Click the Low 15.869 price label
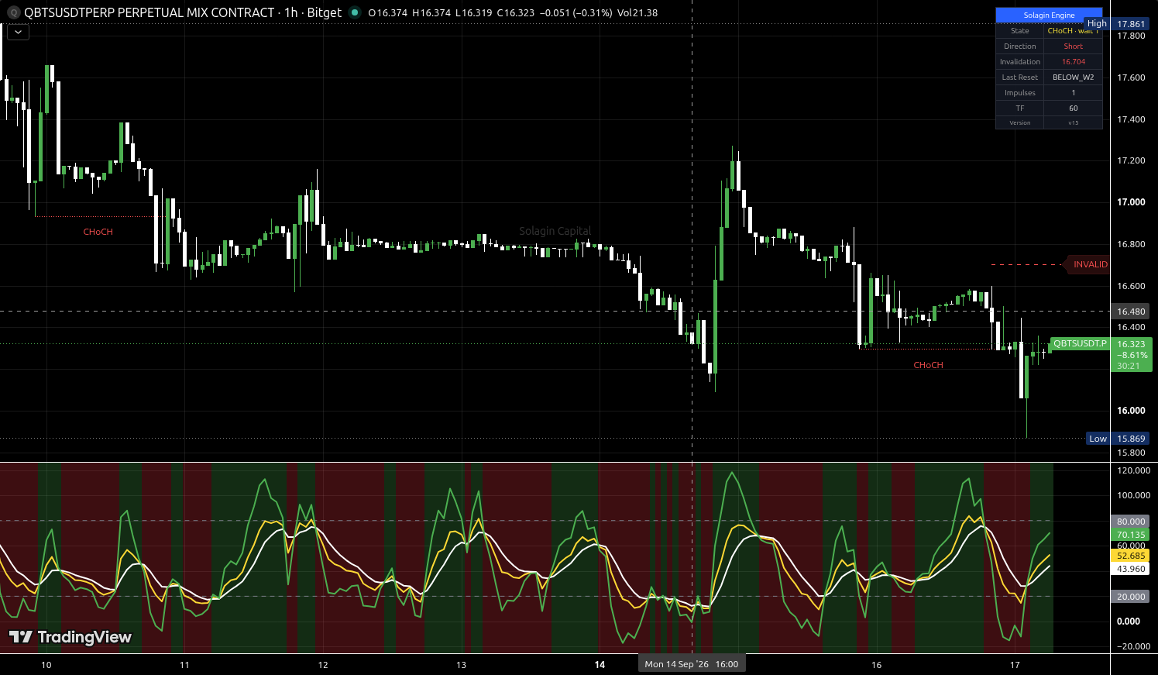 point(1117,439)
